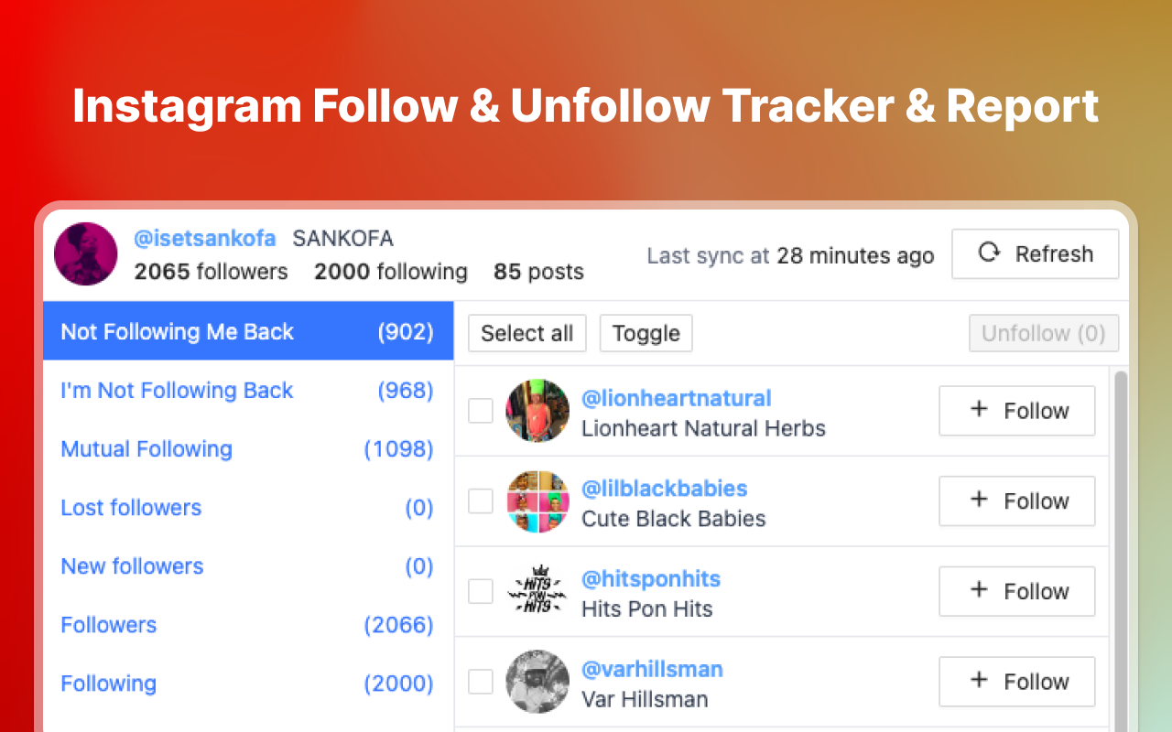This screenshot has height=732, width=1172.
Task: Show the Lost followers list
Action: [x=131, y=508]
